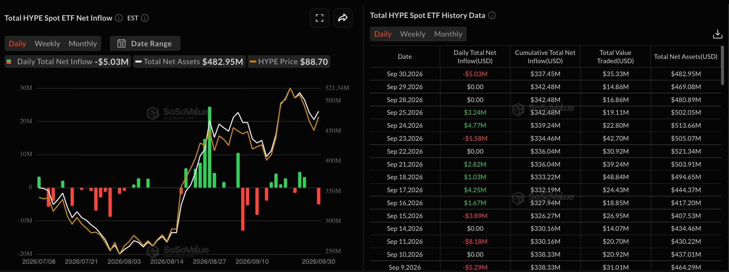Viewport: 729px width, 272px height.
Task: Click Cumulative Total Net Inflow header
Action: 545,57
